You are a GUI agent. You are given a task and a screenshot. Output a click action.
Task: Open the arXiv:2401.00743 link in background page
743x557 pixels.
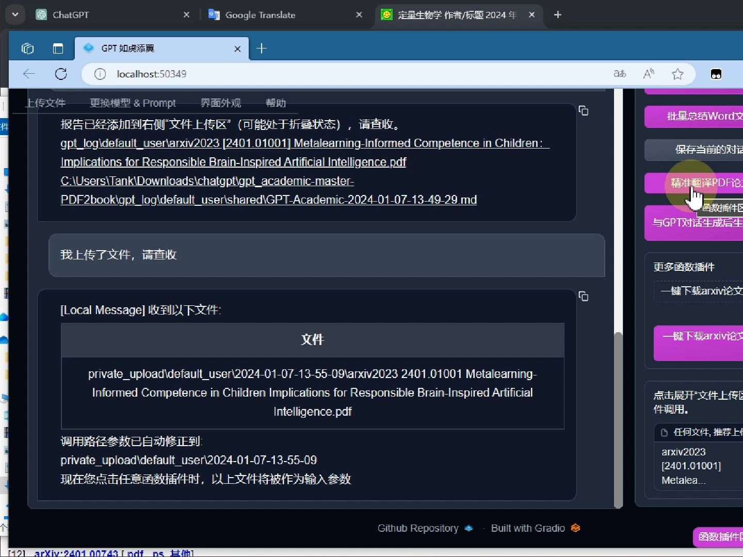tap(76, 553)
